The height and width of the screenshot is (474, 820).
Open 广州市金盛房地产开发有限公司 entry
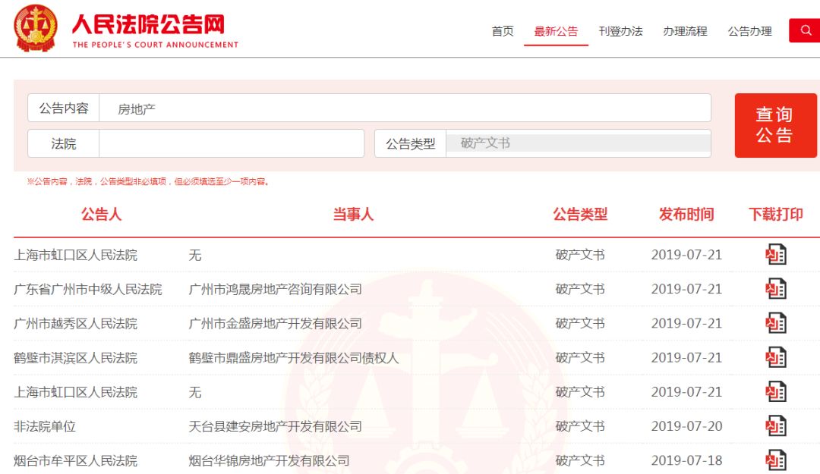[x=275, y=324]
